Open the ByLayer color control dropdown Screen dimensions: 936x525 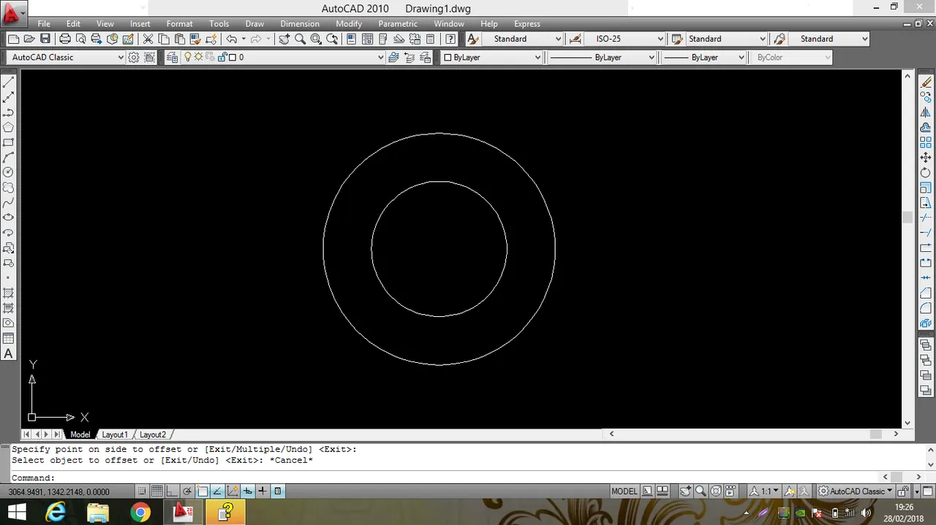[492, 57]
